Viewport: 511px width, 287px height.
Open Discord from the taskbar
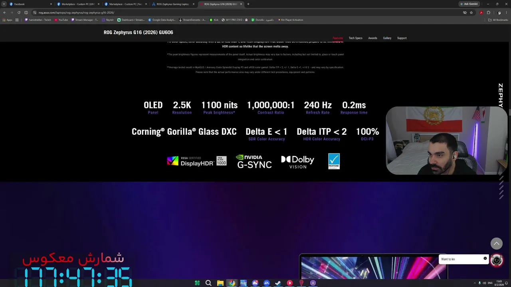click(x=255, y=283)
